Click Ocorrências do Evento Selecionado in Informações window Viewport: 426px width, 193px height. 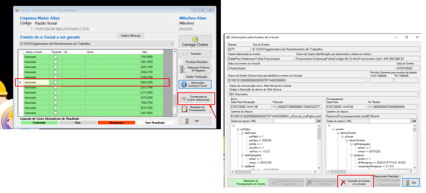pos(286,182)
